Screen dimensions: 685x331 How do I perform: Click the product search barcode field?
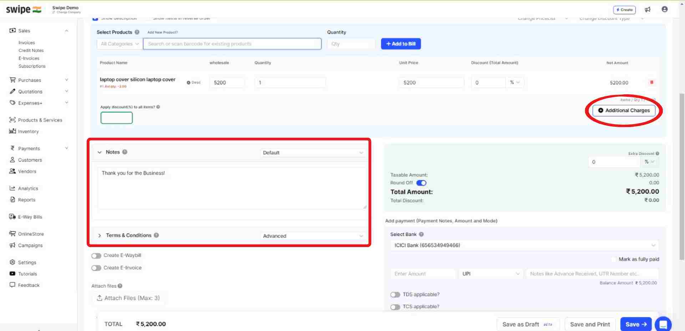pos(232,44)
